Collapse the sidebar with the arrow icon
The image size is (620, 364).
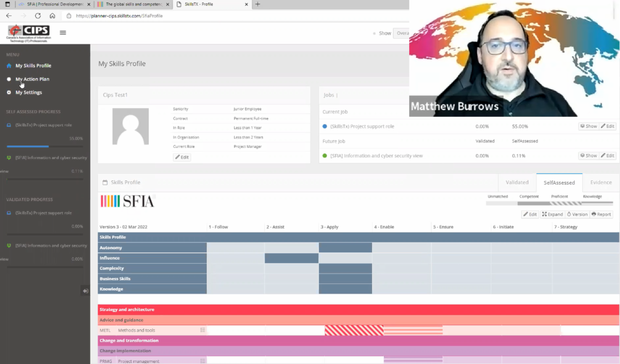pos(85,291)
